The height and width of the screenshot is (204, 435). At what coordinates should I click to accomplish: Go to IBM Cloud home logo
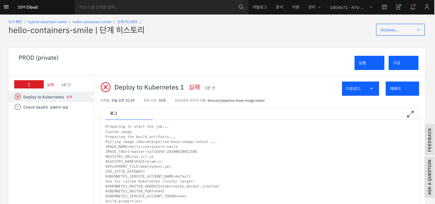click(27, 7)
